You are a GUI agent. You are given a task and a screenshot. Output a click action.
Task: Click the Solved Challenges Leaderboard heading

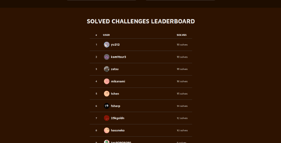[141, 21]
